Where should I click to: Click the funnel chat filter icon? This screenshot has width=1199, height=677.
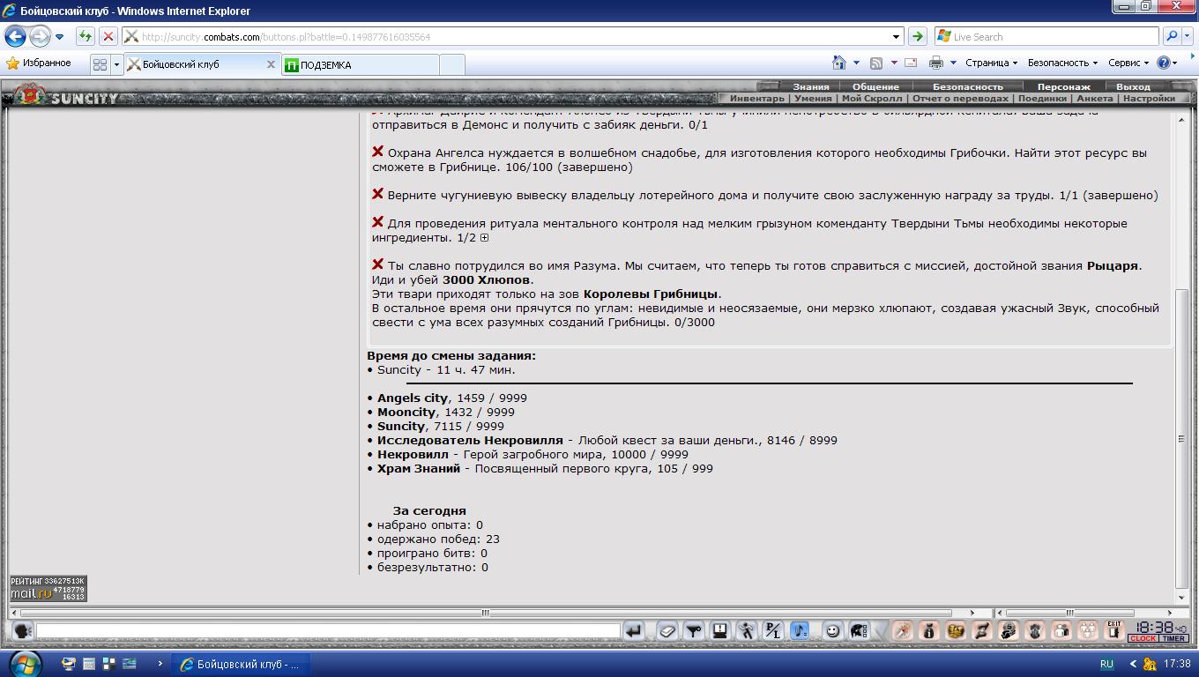[694, 630]
